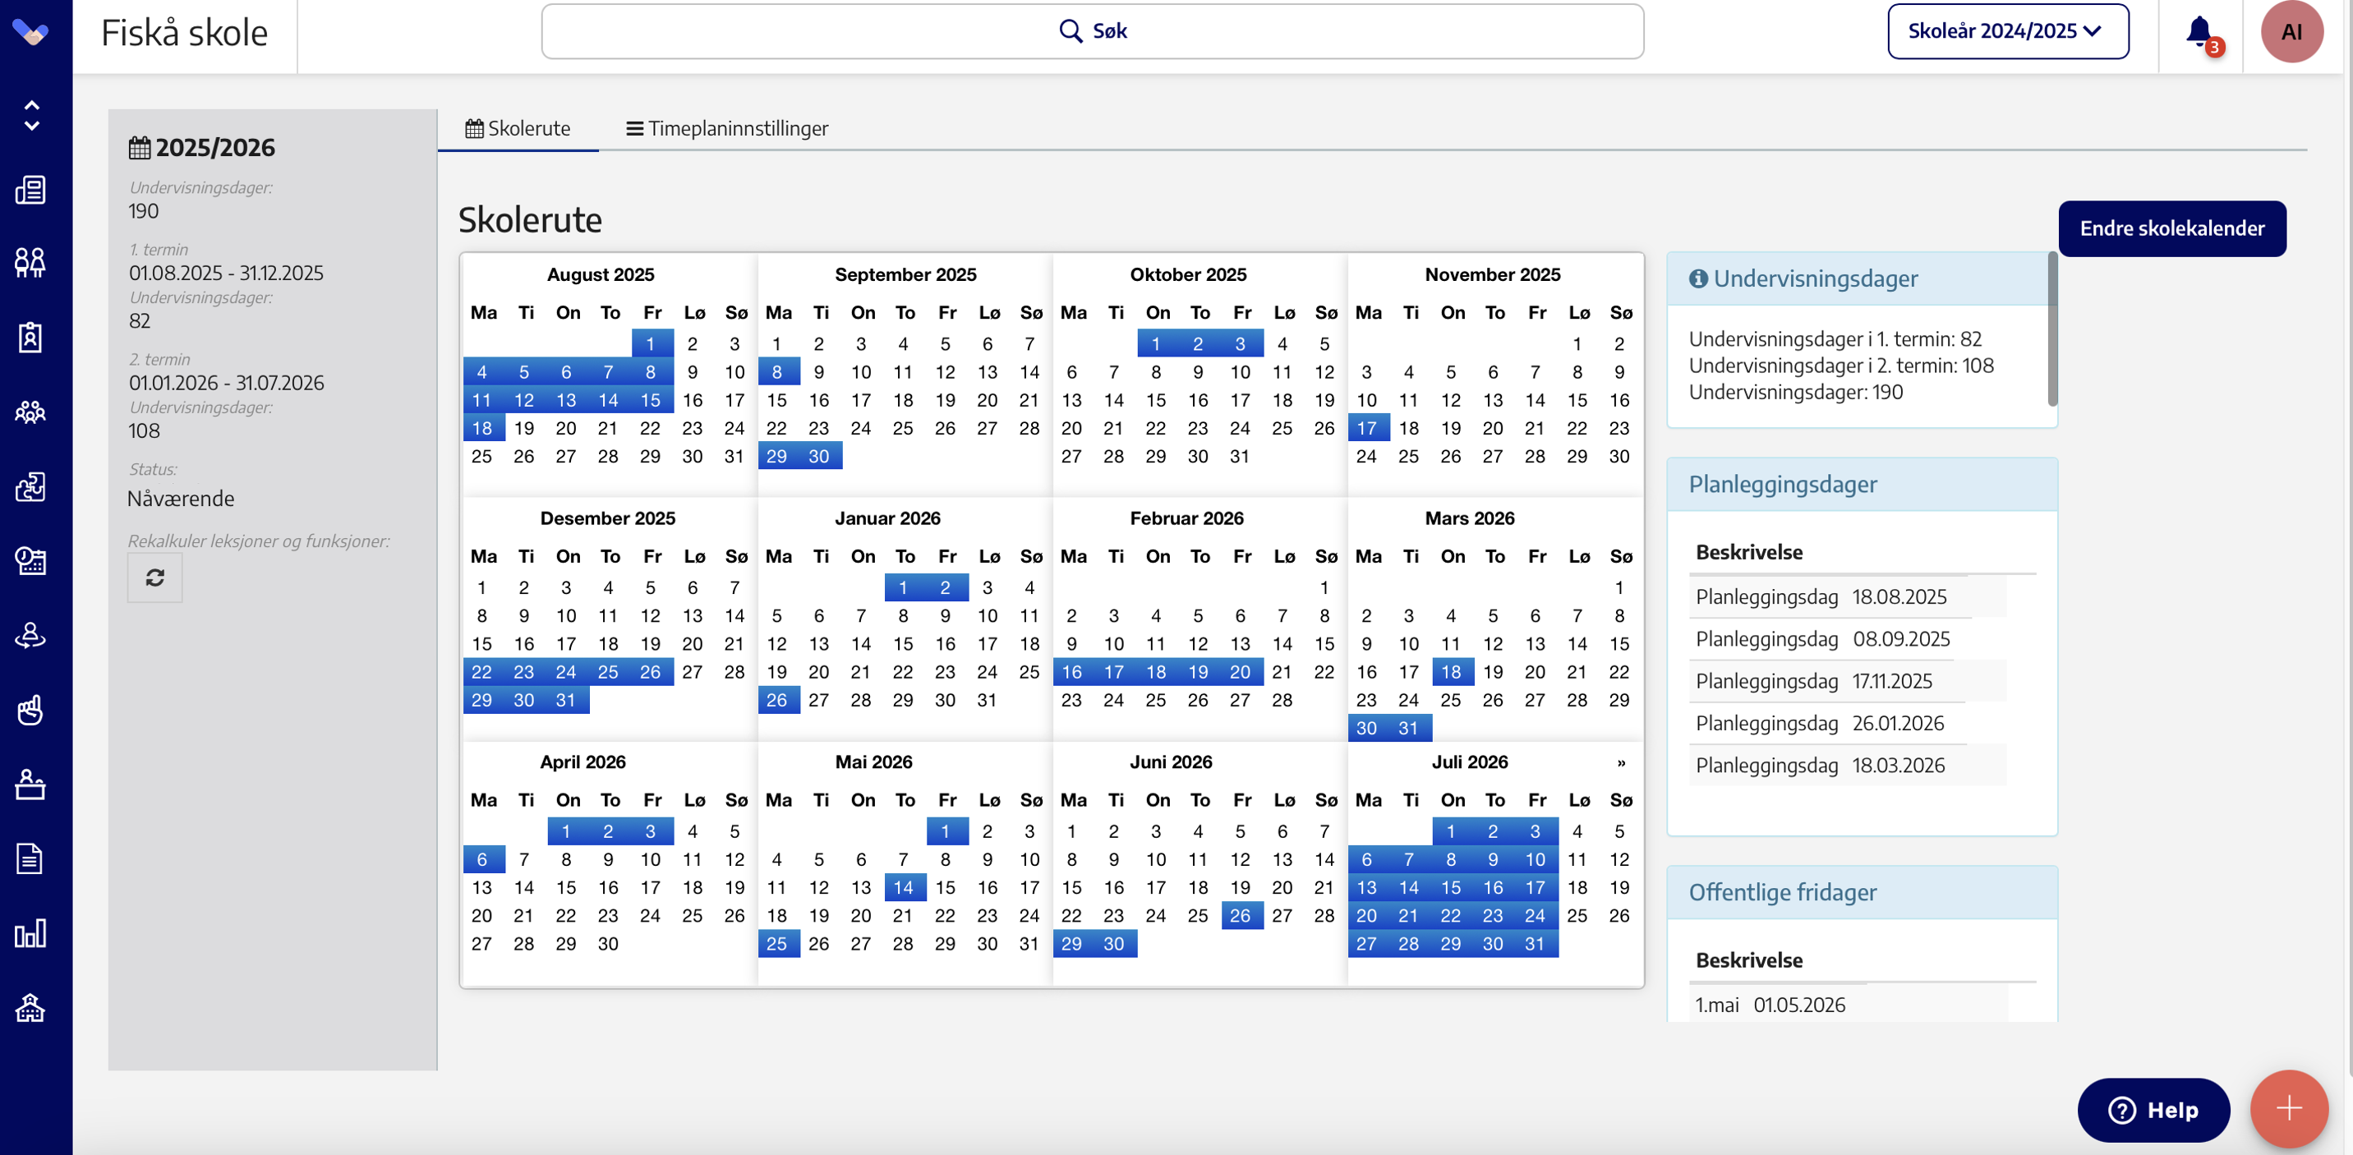This screenshot has width=2353, height=1155.
Task: Select 26 in Januar 2026
Action: point(777,700)
